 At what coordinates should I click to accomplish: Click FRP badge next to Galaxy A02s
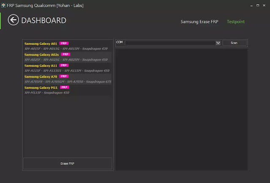point(65,54)
